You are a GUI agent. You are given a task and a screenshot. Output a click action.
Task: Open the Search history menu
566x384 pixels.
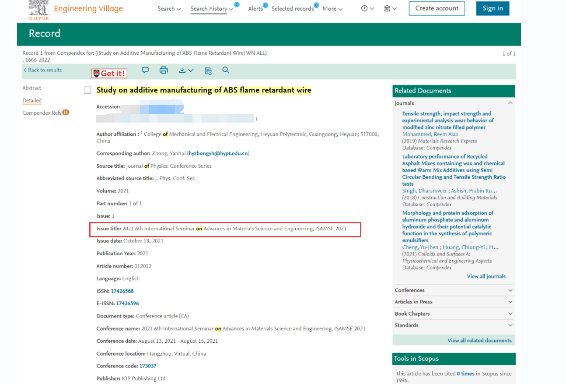[x=212, y=8]
